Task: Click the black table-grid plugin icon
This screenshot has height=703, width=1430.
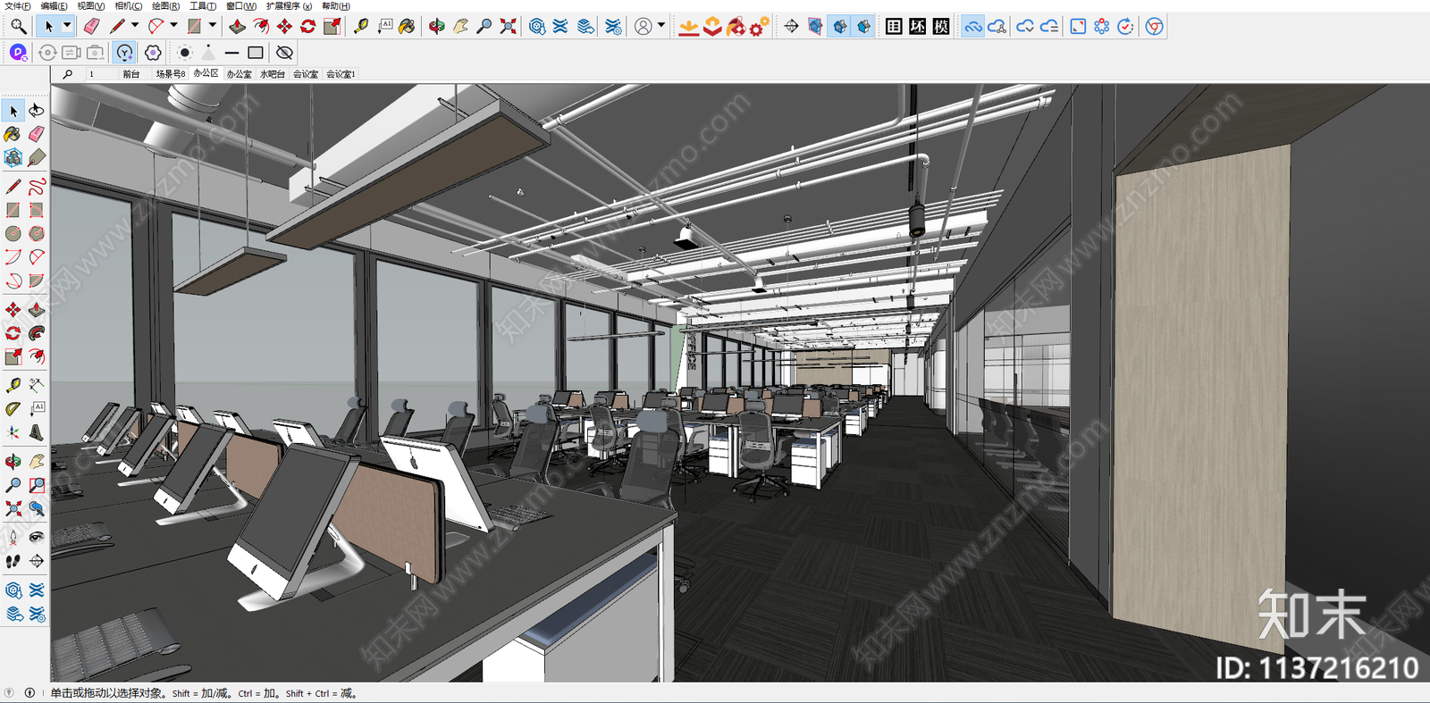Action: 894,27
